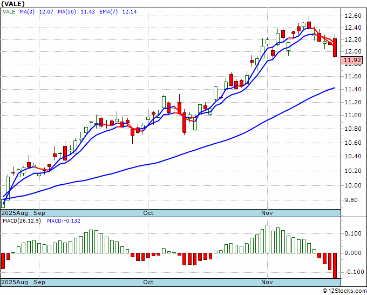Click the EMA(7) value 12.14
Viewport: 367px width, 295px height.
[x=130, y=12]
